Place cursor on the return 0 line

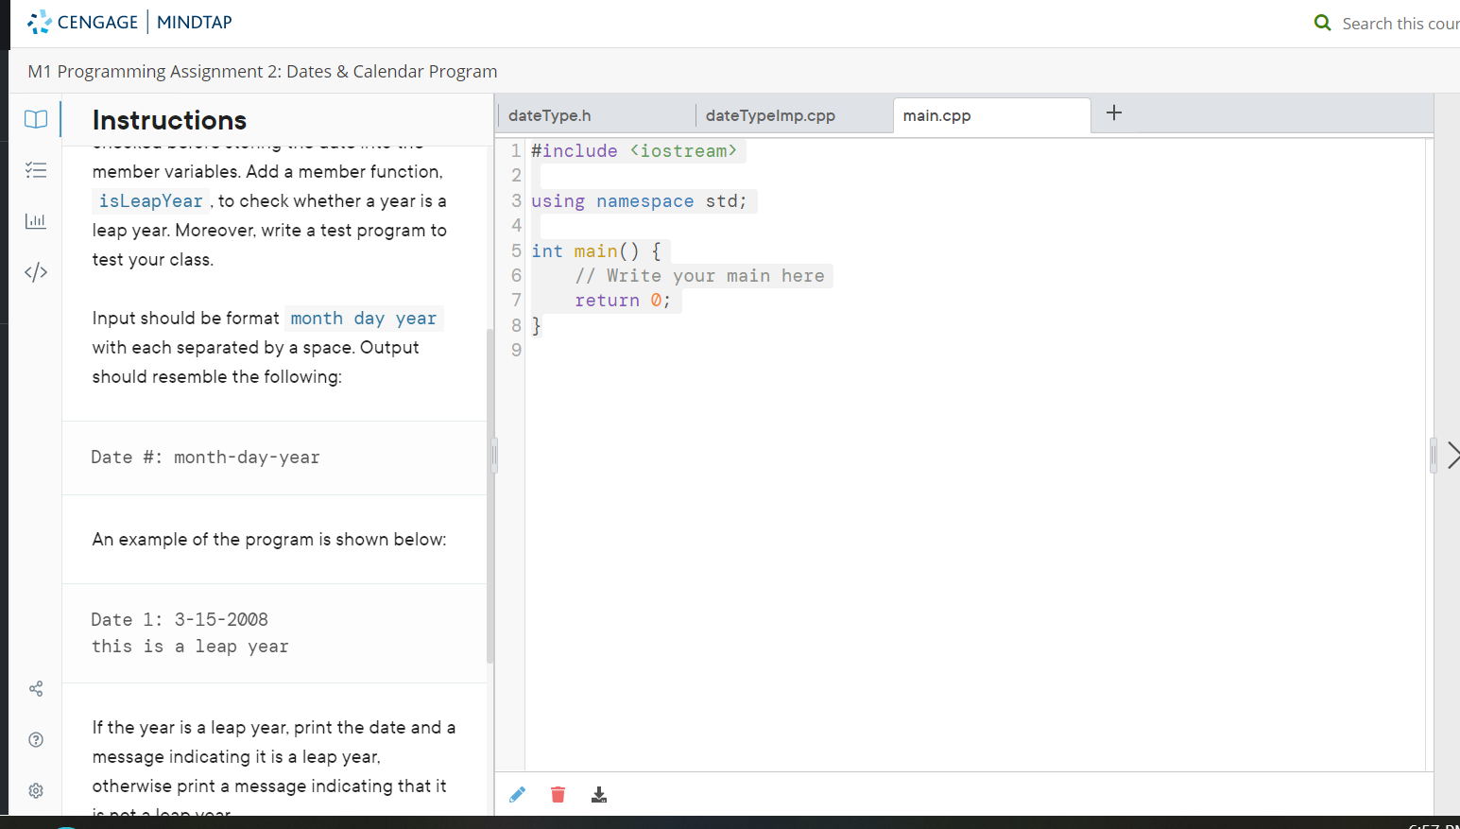pos(622,301)
